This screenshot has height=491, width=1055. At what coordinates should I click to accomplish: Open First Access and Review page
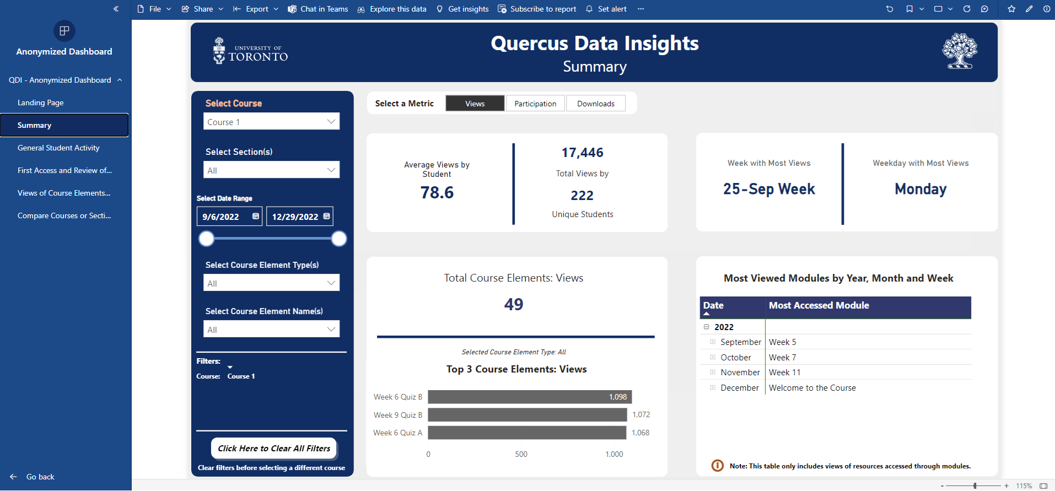[64, 170]
